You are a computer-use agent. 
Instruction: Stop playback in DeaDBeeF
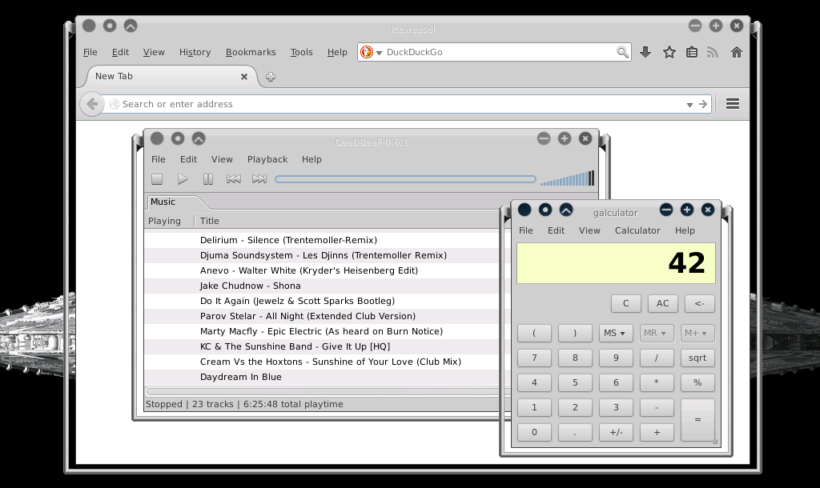(x=157, y=178)
